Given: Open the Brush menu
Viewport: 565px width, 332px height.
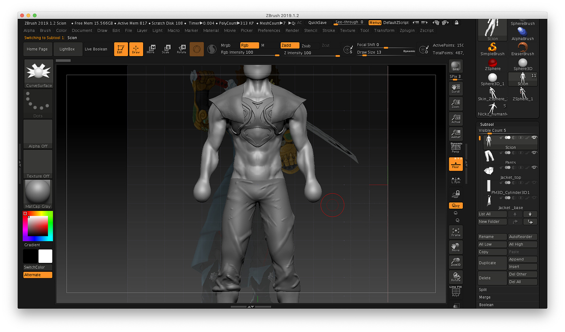Looking at the screenshot, I should (x=45, y=31).
